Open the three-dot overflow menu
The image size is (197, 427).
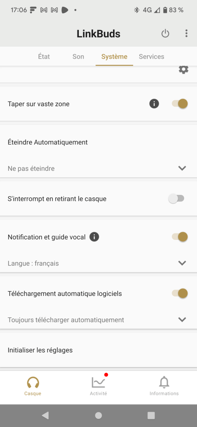point(186,33)
